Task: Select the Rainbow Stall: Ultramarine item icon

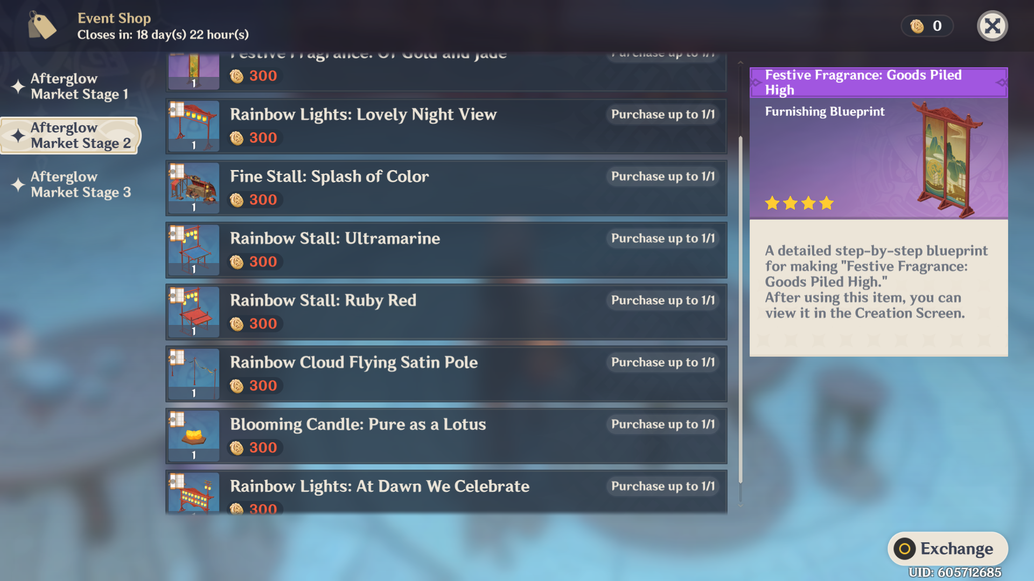Action: pyautogui.click(x=194, y=250)
